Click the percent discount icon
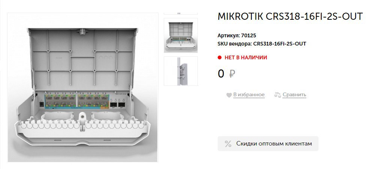This screenshot has height=169, width=374. point(228,144)
